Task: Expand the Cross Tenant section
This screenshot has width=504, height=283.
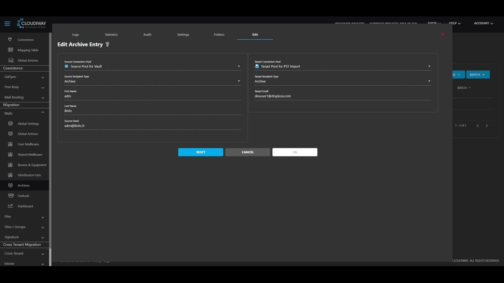Action: (x=24, y=254)
